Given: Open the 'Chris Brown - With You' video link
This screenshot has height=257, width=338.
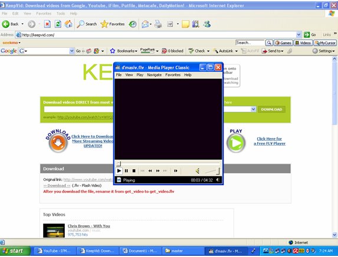Looking at the screenshot, I should pos(89,226).
